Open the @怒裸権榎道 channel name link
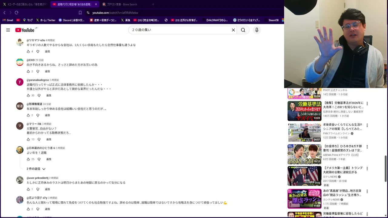Screen dimensions: 388x218 (34, 104)
